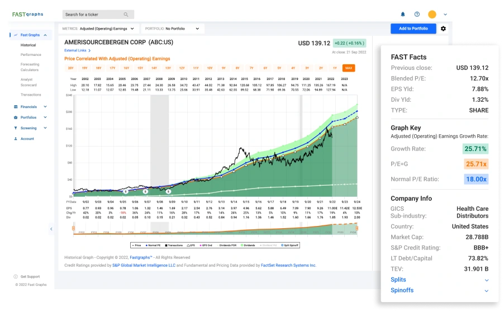This screenshot has width=504, height=311.
Task: Open the Portfolio dropdown
Action: click(173, 29)
